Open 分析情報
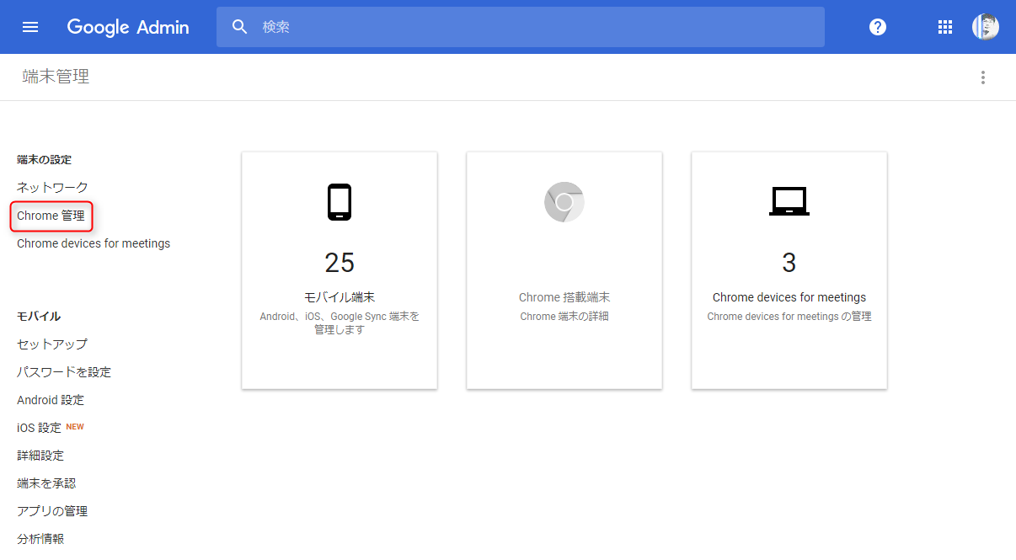1016x560 pixels. click(40, 539)
